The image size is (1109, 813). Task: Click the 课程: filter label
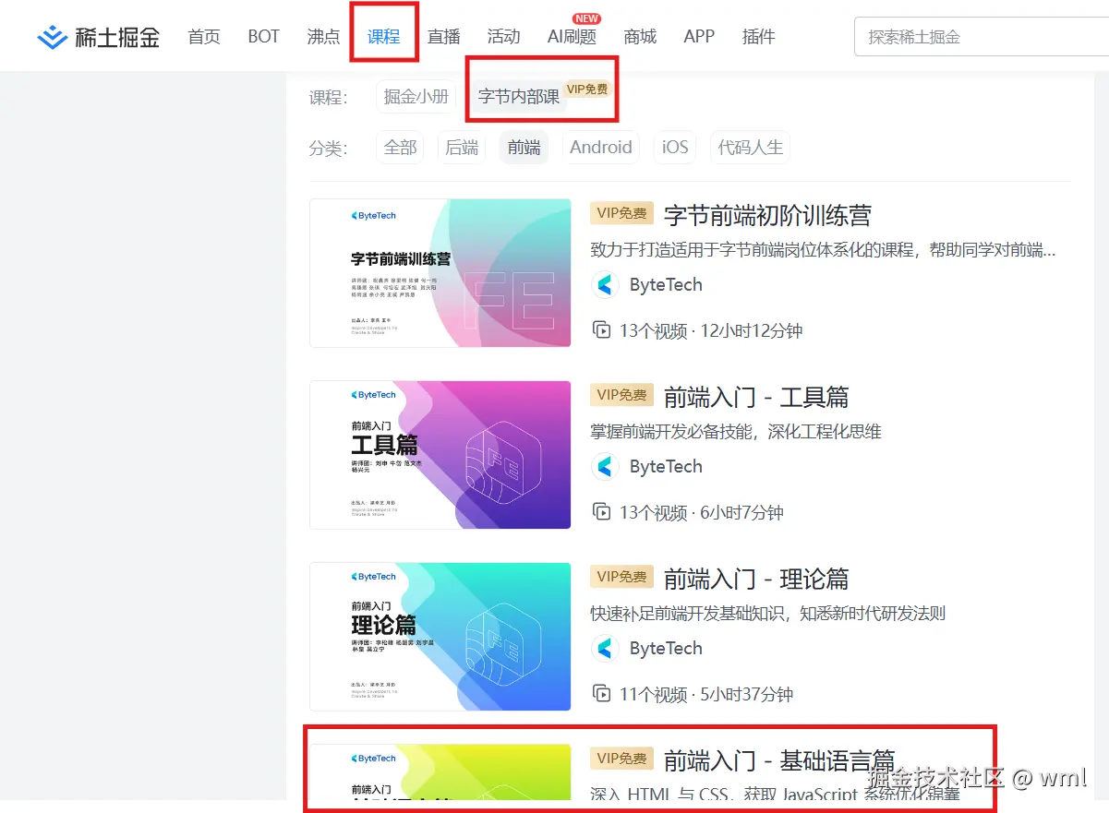click(x=328, y=98)
